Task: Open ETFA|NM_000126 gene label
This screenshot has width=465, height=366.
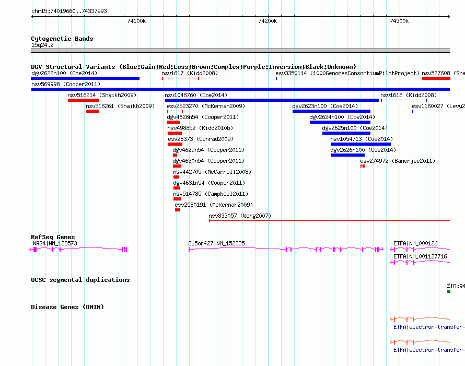Action: (415, 243)
